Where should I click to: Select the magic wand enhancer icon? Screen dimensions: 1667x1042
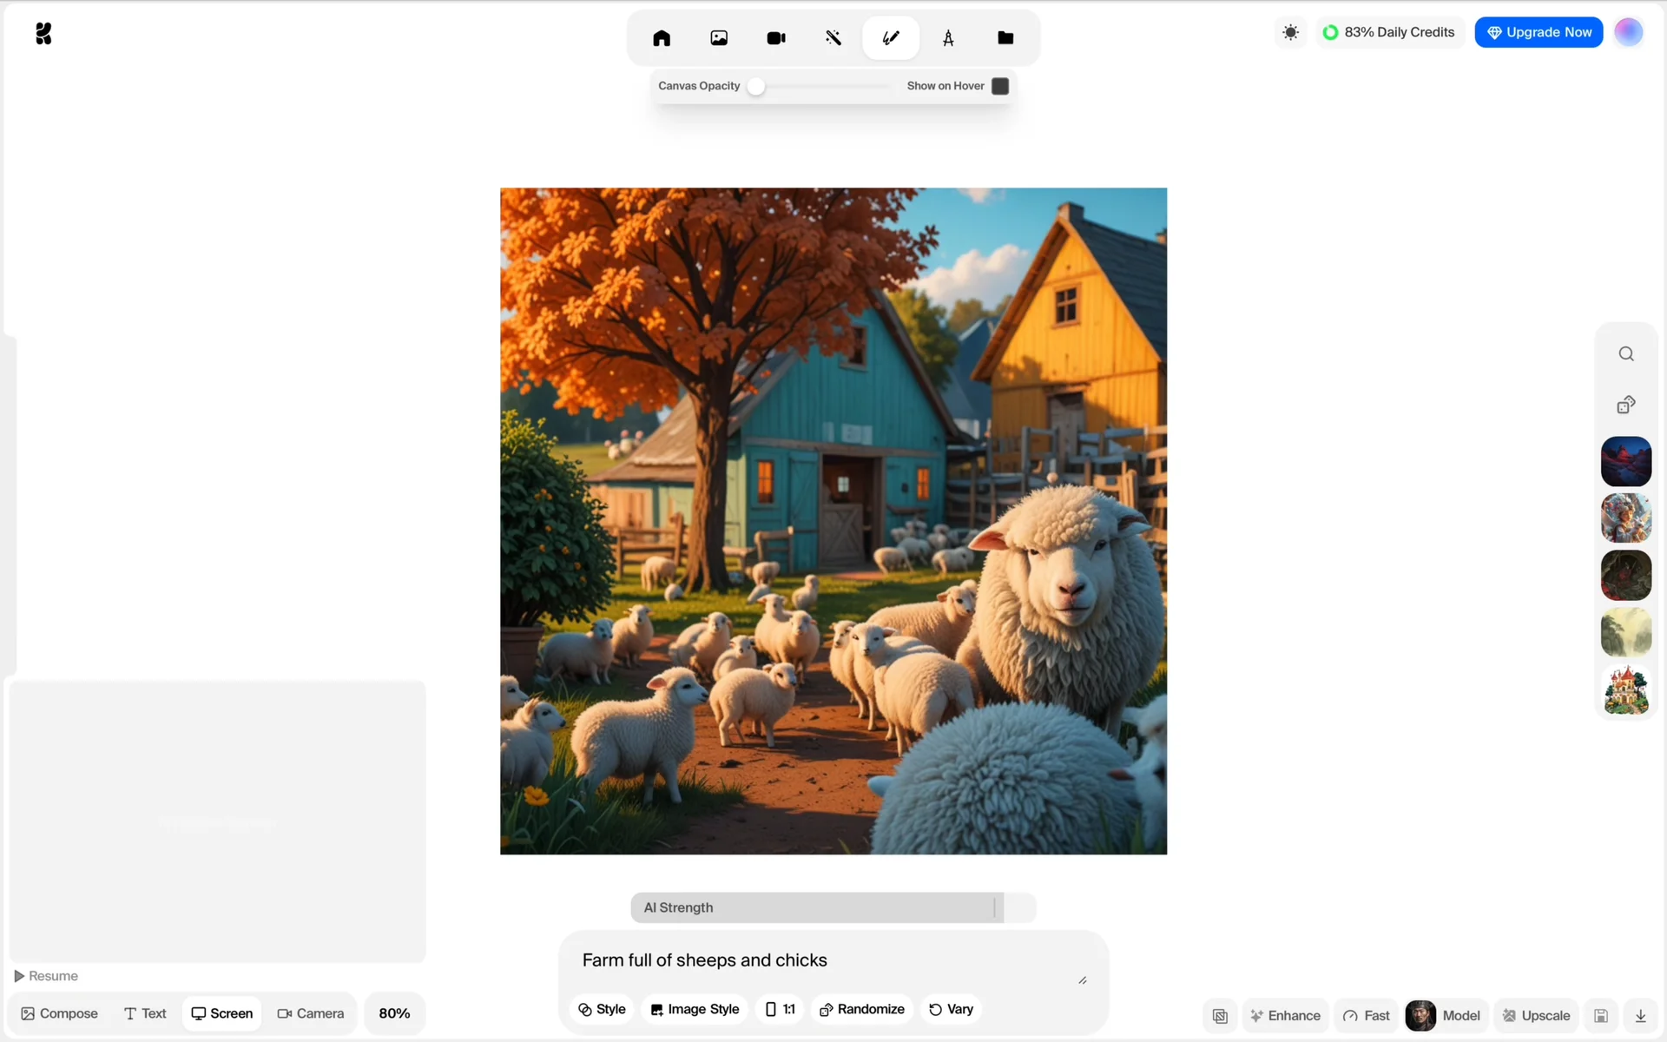tap(833, 38)
